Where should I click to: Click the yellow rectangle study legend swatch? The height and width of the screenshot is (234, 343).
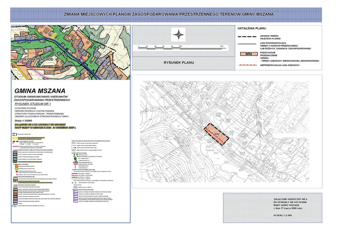(15, 138)
